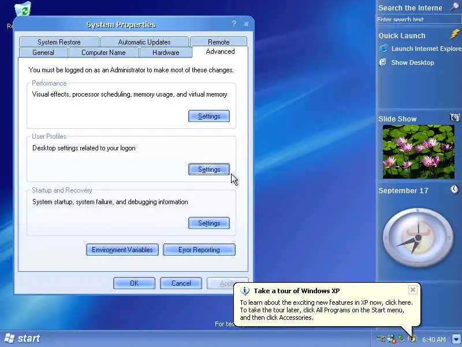Click the Internet Explorer logo icon
The height and width of the screenshot is (347, 462).
(383, 49)
